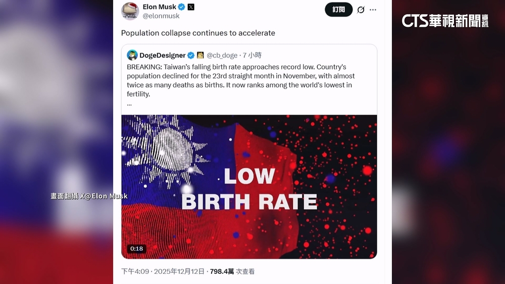Expand the quoted post's truncated text ellipsis
This screenshot has height=284, width=505.
coord(129,103)
